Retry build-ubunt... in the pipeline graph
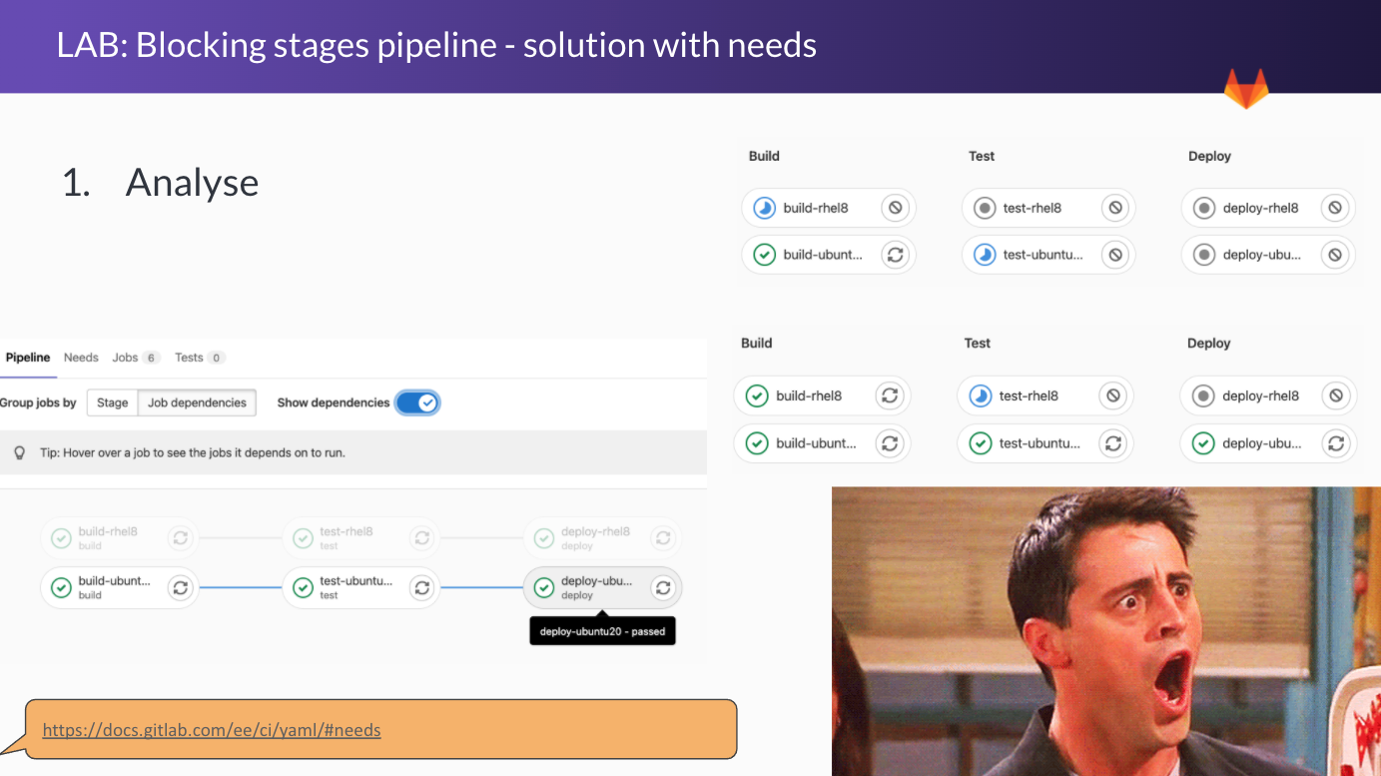Viewport: 1381px width, 776px height. point(180,587)
